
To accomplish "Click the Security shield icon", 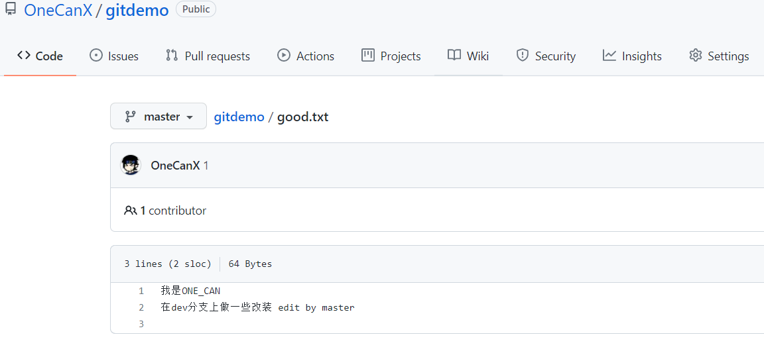I will [523, 56].
